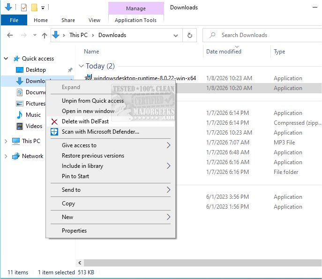Expand the This PC tree node
The image size is (322, 279).
coord(6,141)
